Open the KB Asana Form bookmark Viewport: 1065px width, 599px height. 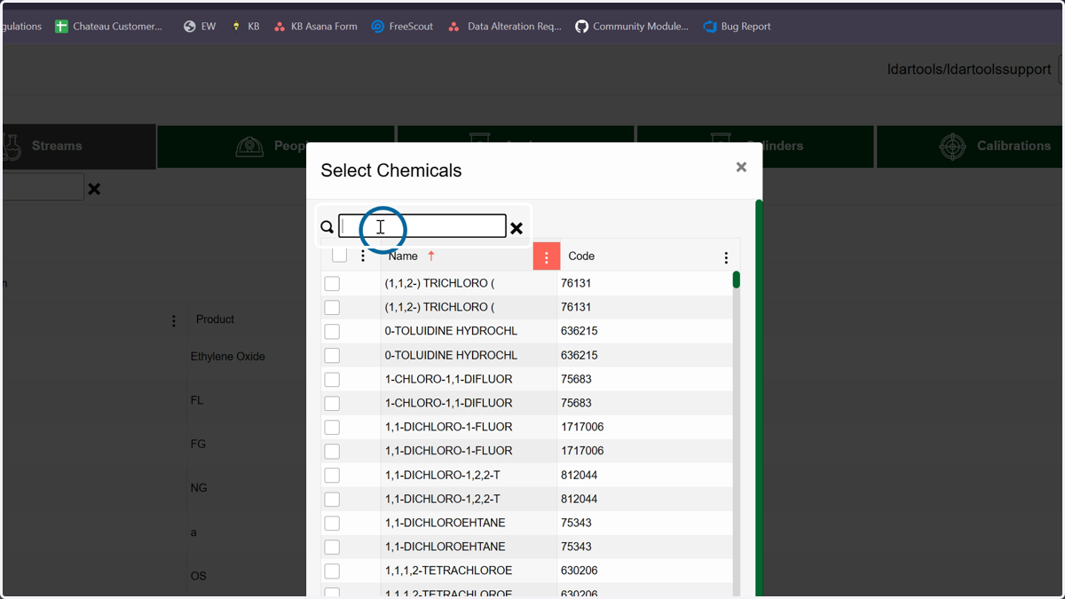(x=315, y=27)
